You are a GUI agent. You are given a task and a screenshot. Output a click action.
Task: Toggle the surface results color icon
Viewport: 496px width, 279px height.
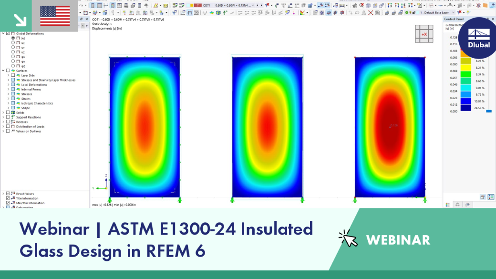[x=212, y=13]
